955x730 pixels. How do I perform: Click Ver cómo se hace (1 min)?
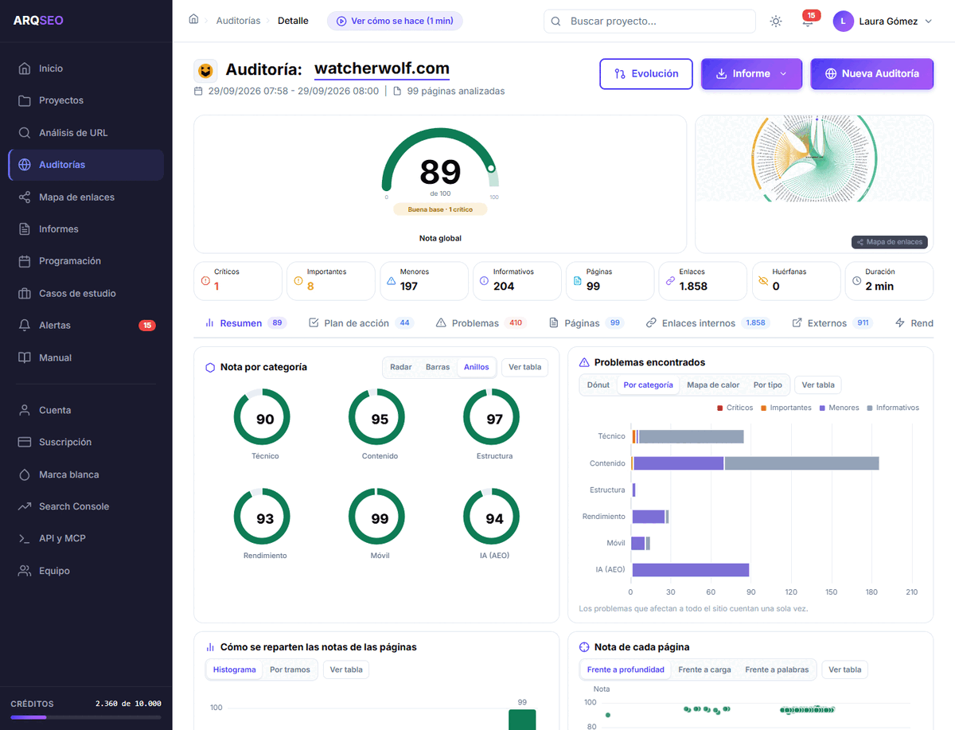pos(395,21)
